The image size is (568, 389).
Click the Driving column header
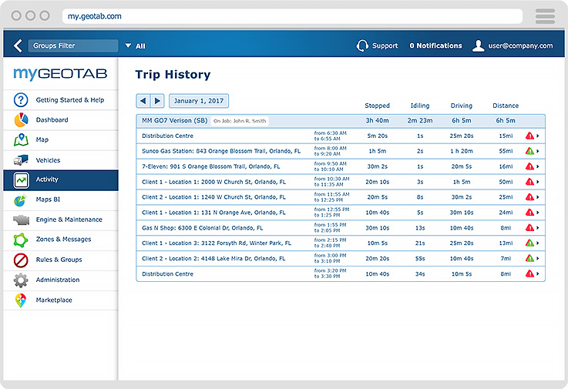click(462, 106)
